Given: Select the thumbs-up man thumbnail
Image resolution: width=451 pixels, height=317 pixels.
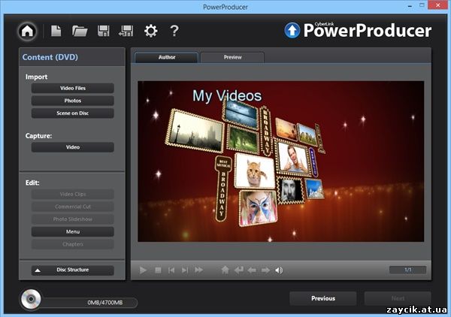Looking at the screenshot, I should point(293,158).
